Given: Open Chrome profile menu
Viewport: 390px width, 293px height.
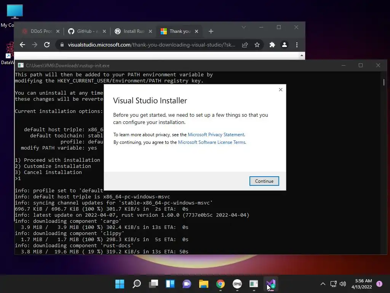Looking at the screenshot, I should 284,45.
